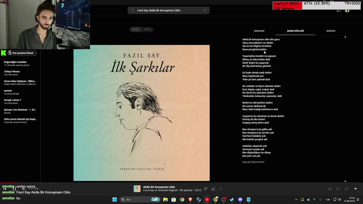Viewport: 363px width, 204px height.
Task: Open Notepad from taskbar
Action: point(249,199)
